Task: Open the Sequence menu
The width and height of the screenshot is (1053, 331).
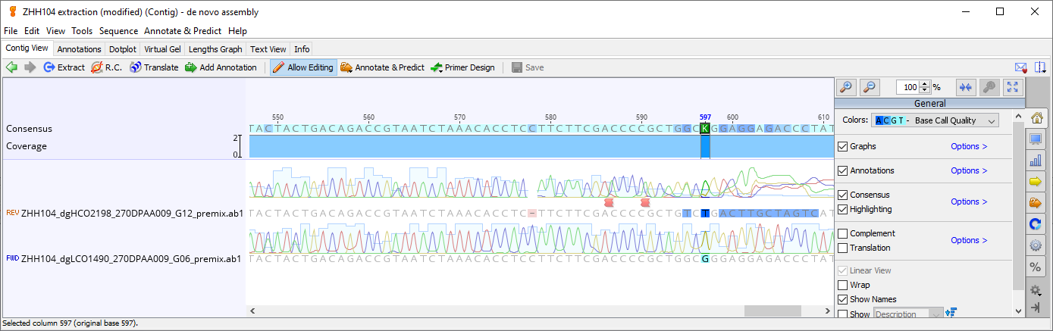Action: pos(118,31)
